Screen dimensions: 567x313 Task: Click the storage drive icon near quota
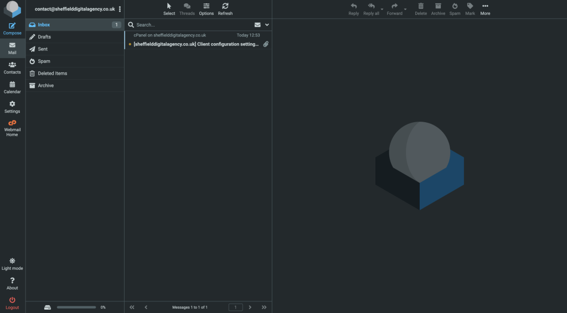click(48, 307)
